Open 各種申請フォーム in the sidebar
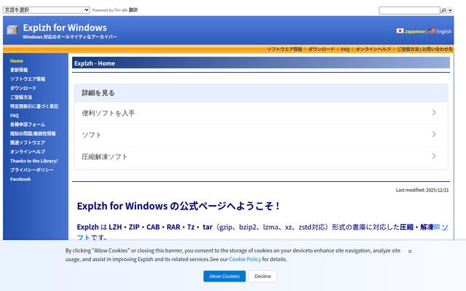Image resolution: width=466 pixels, height=291 pixels. tap(28, 124)
